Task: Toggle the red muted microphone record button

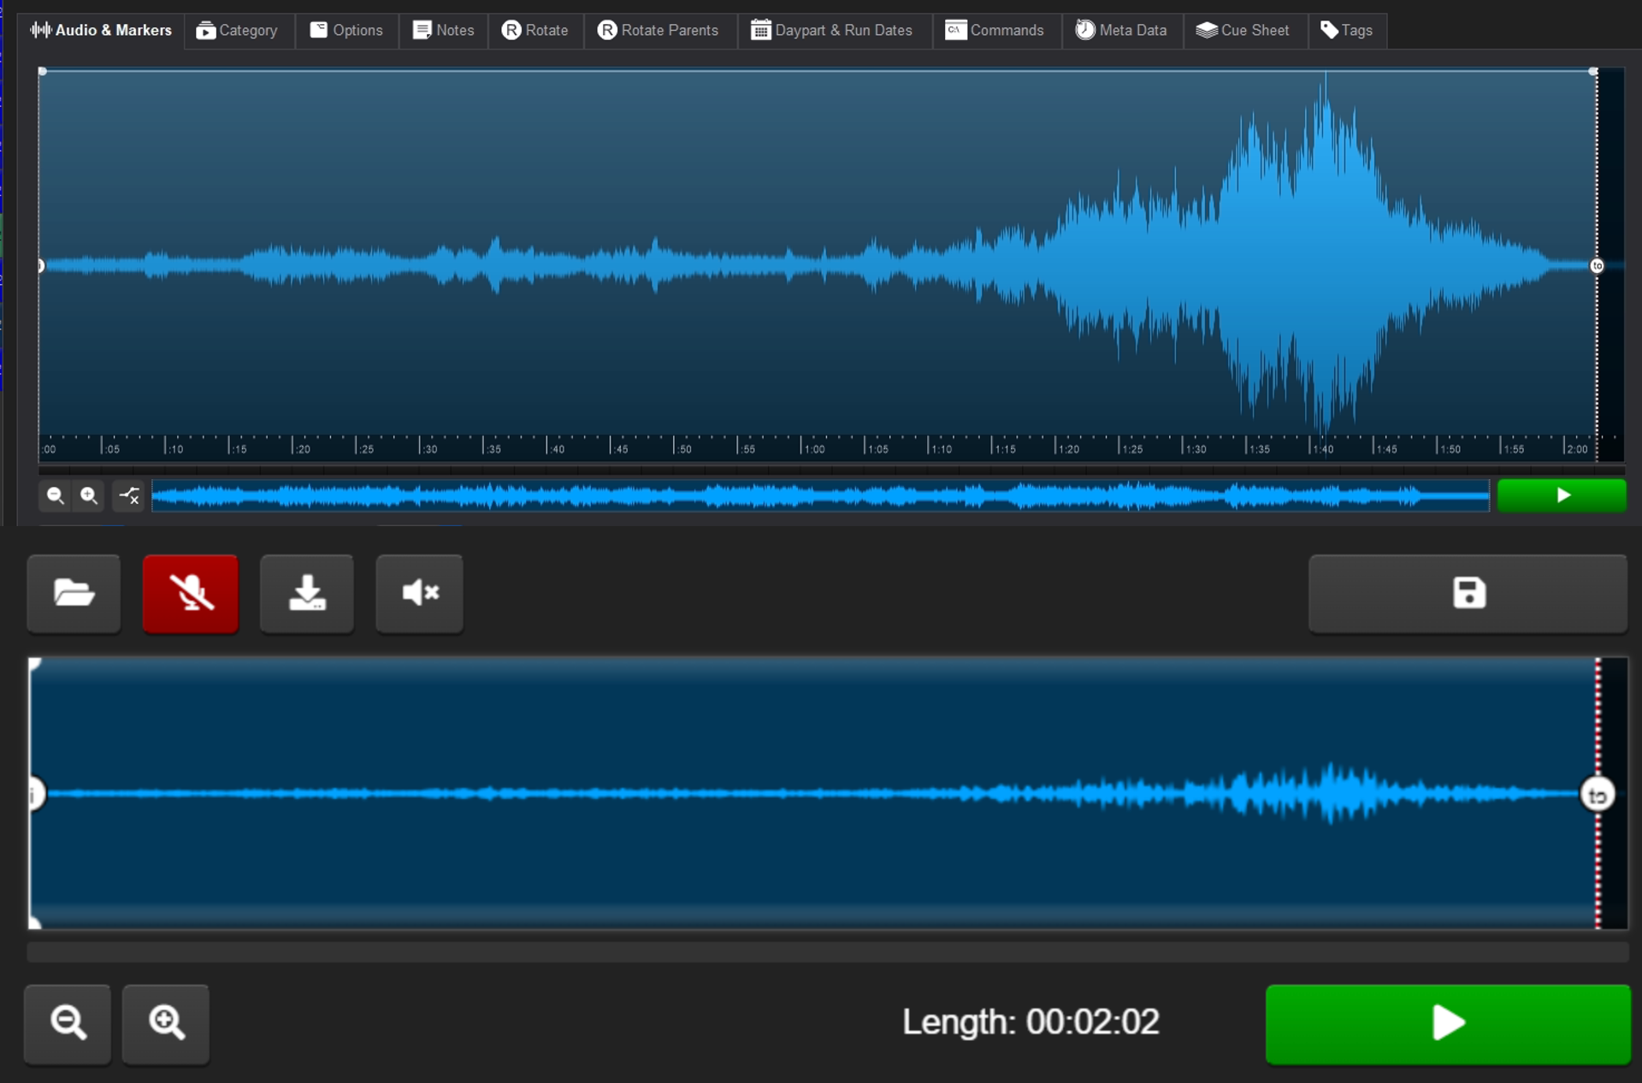Action: tap(190, 593)
